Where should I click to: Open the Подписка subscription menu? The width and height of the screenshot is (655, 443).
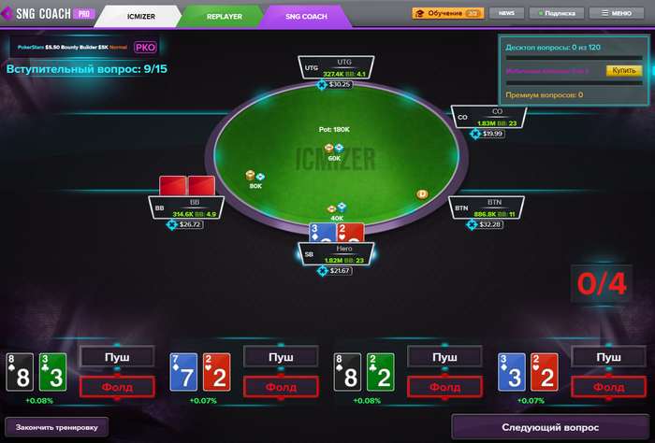(557, 13)
